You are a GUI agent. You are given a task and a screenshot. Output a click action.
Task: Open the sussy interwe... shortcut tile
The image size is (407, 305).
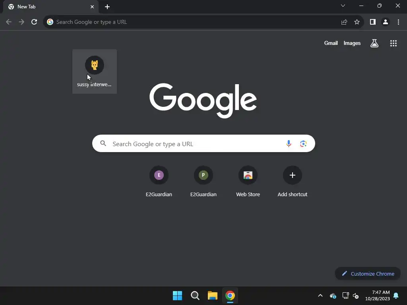click(95, 71)
